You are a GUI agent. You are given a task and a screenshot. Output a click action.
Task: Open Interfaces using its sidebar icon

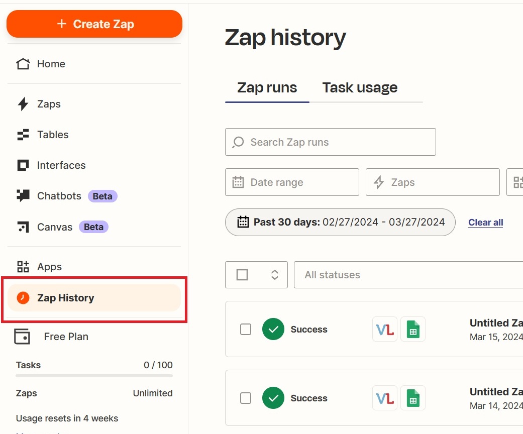(x=23, y=165)
